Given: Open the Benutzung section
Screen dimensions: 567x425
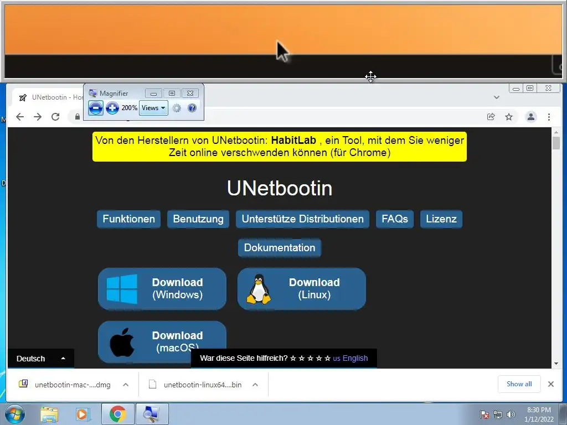Looking at the screenshot, I should 198,219.
